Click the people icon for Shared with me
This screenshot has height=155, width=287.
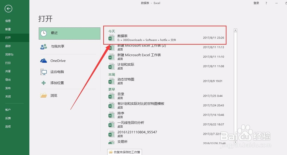click(44, 47)
